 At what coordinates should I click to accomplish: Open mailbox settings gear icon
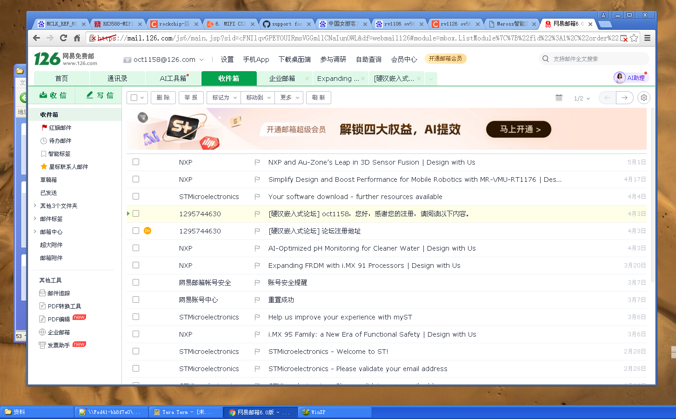click(643, 98)
